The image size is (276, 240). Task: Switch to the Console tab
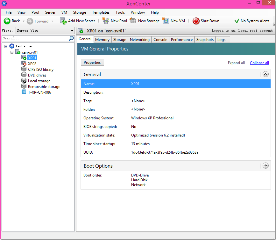point(160,40)
